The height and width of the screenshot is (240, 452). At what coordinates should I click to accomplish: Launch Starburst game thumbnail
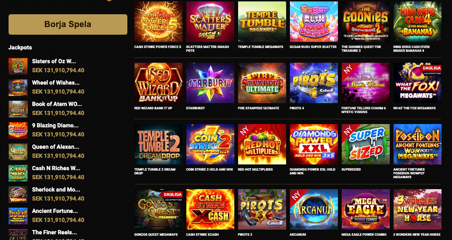click(210, 83)
